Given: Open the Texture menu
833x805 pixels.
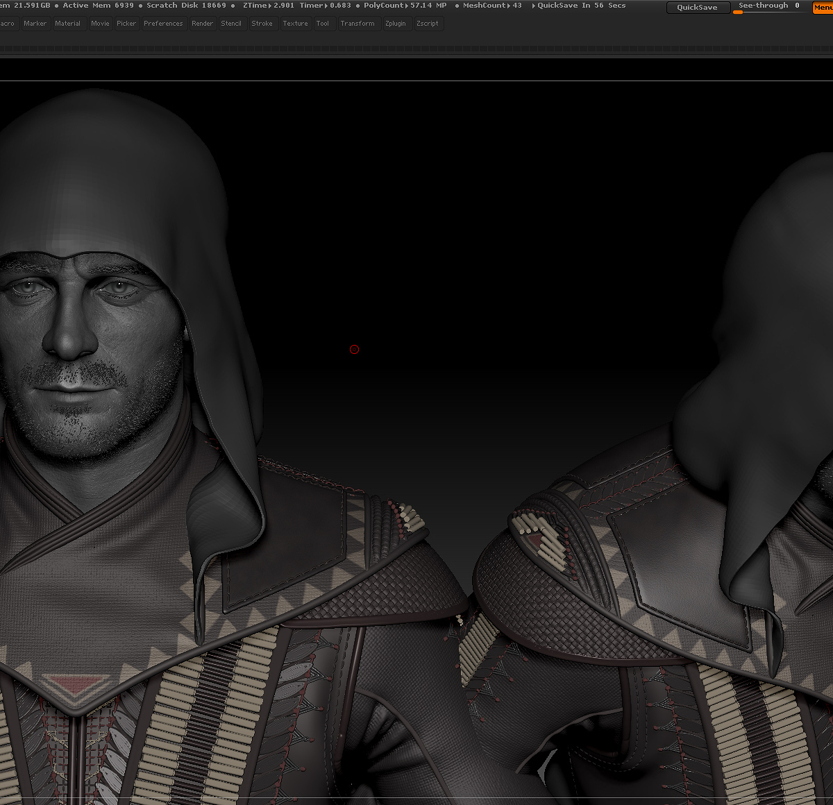Looking at the screenshot, I should click(x=295, y=24).
